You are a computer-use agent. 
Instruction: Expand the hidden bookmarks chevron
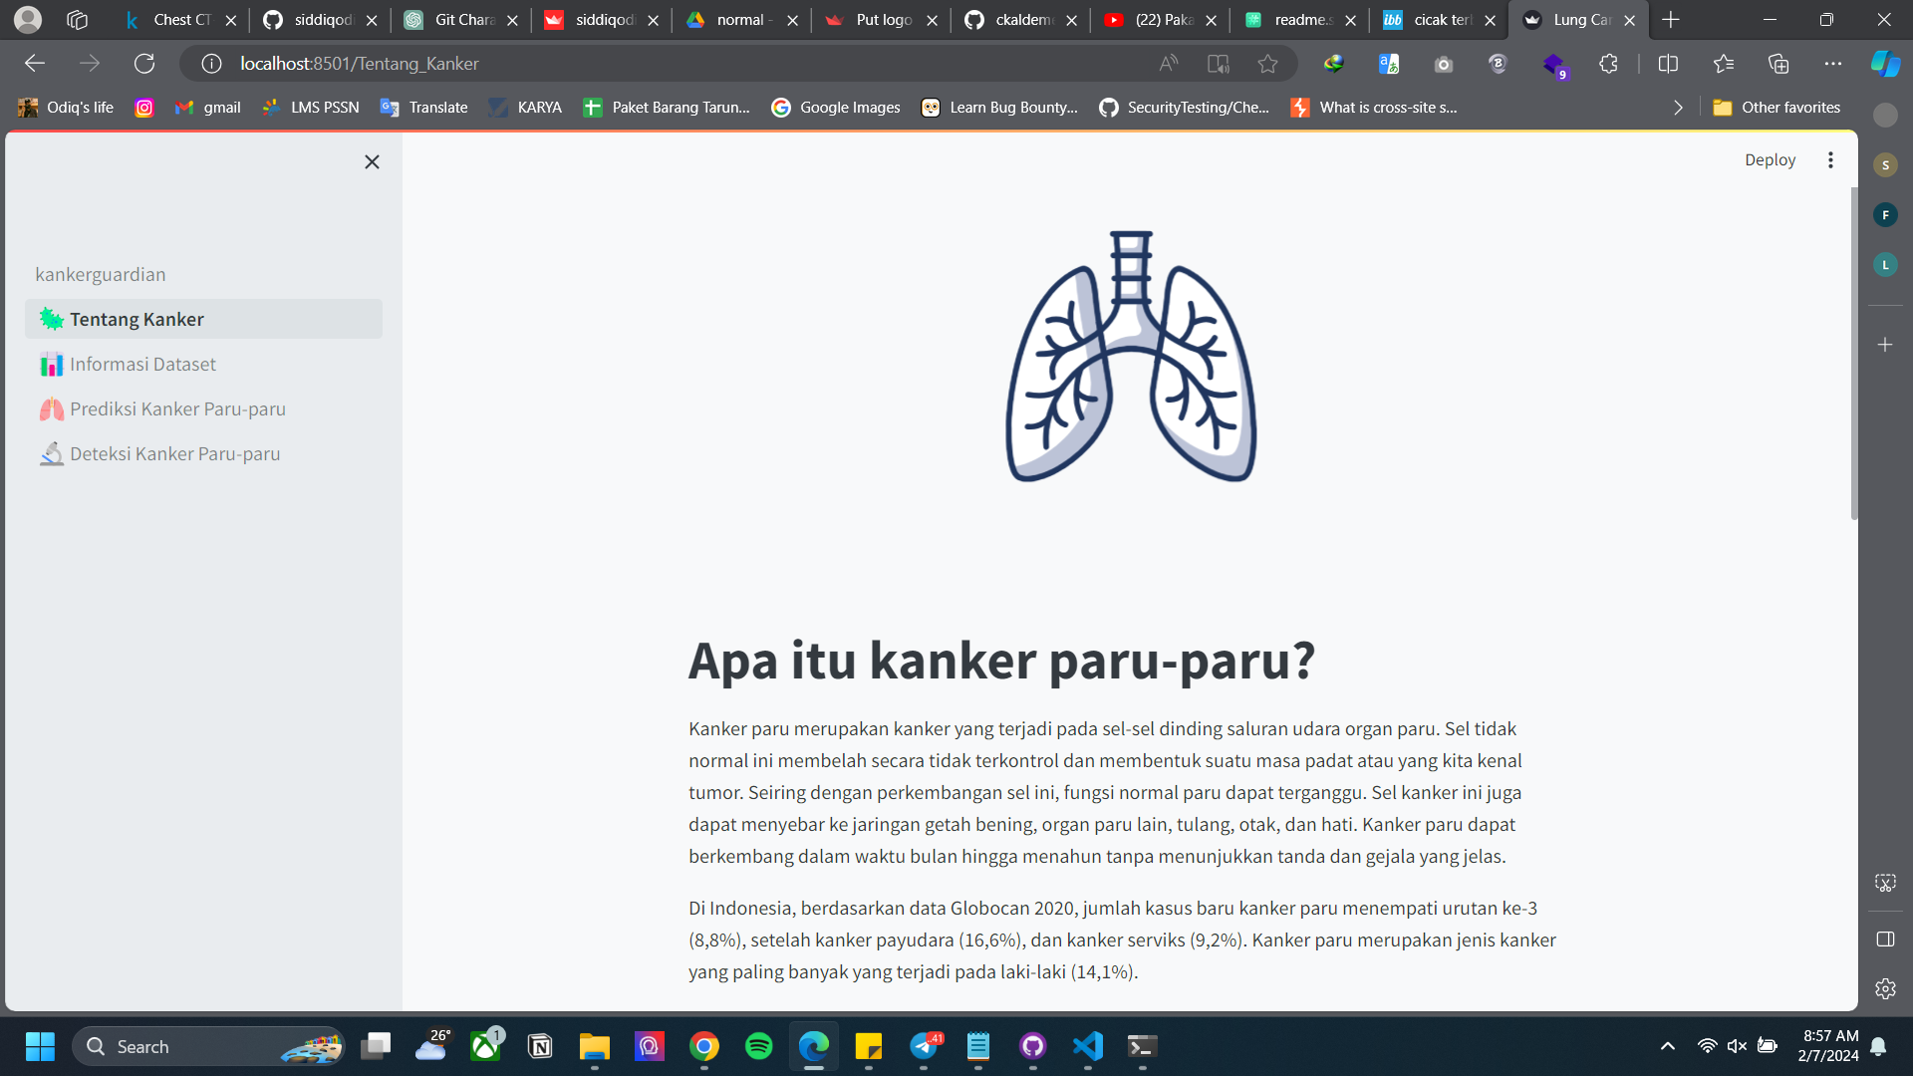click(1678, 108)
